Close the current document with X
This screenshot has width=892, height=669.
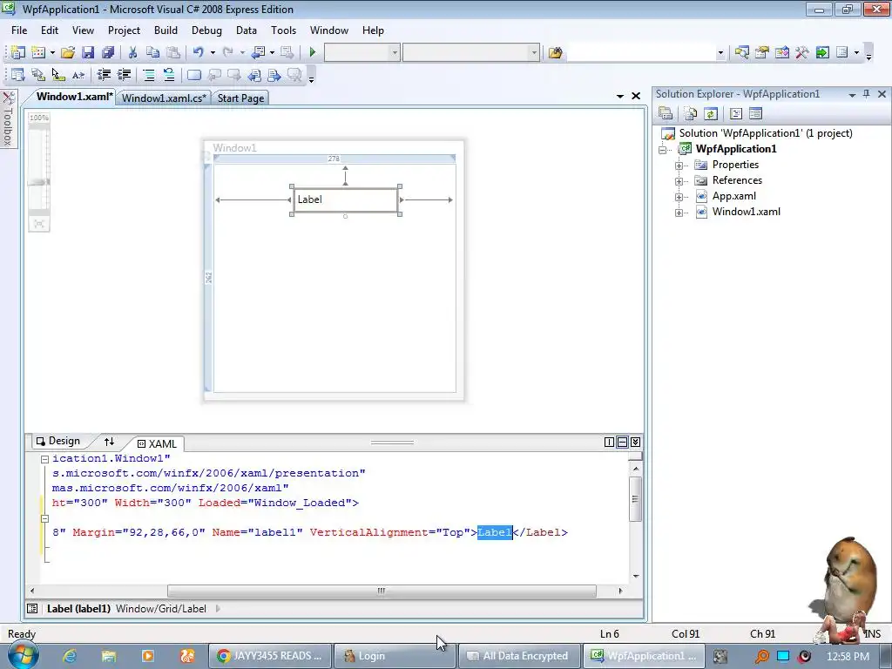pos(636,96)
